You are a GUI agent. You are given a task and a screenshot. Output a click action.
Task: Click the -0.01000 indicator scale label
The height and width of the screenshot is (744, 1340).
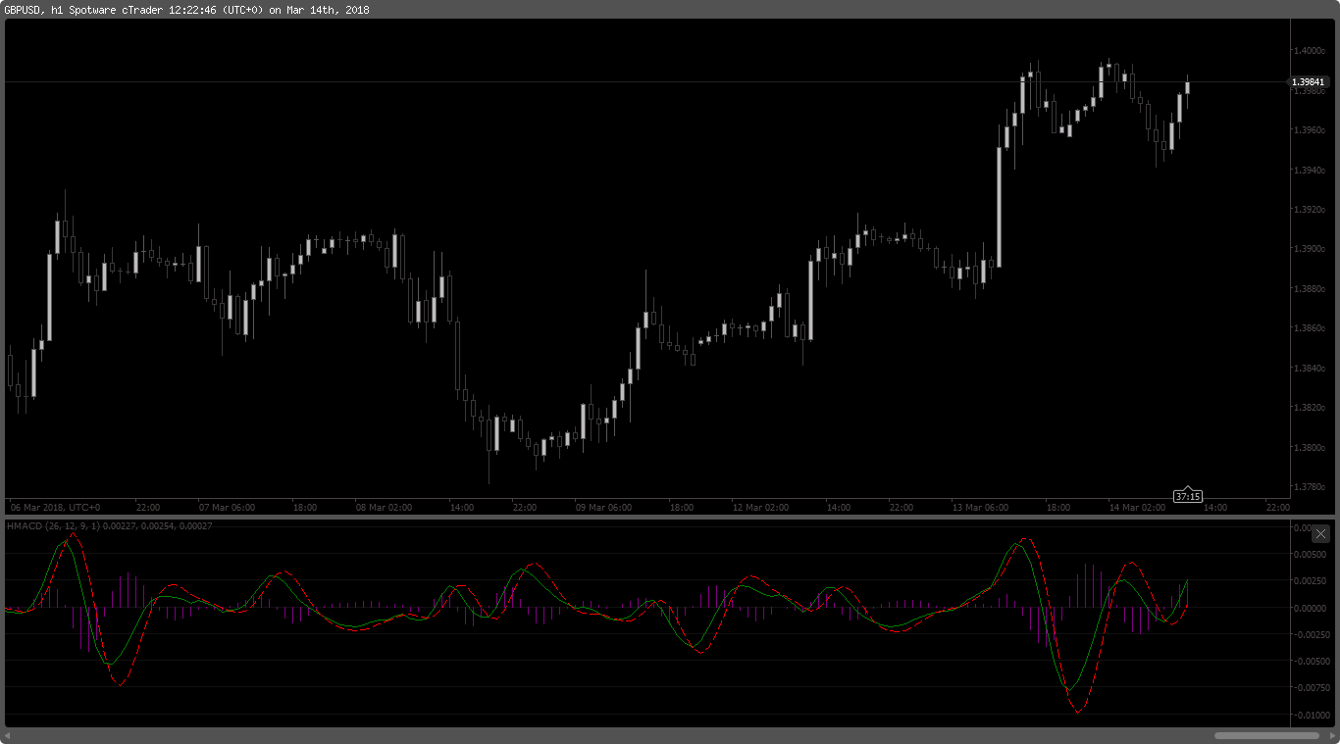[1310, 715]
